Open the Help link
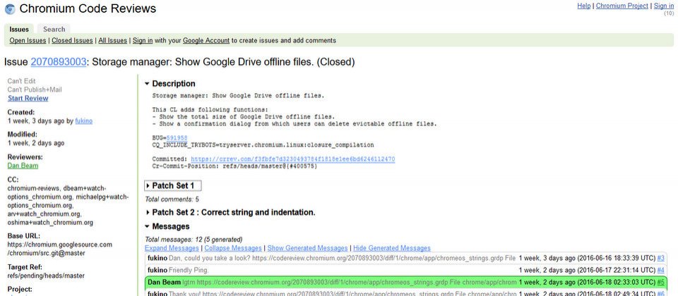Image resolution: width=678 pixels, height=296 pixels. tap(583, 6)
